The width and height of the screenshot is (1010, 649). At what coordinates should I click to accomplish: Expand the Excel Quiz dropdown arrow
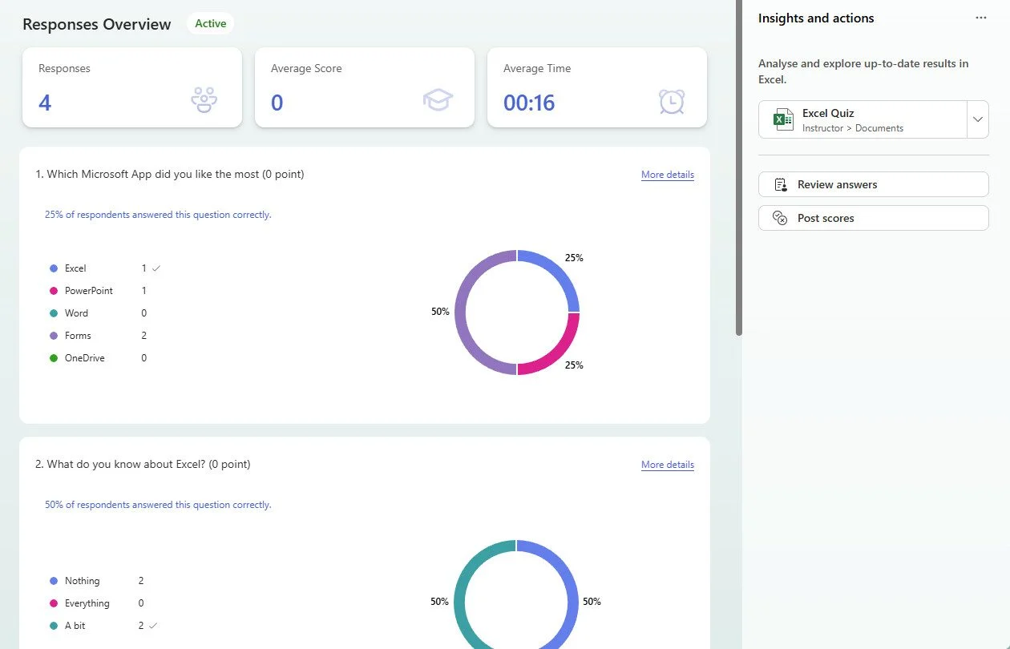coord(978,119)
